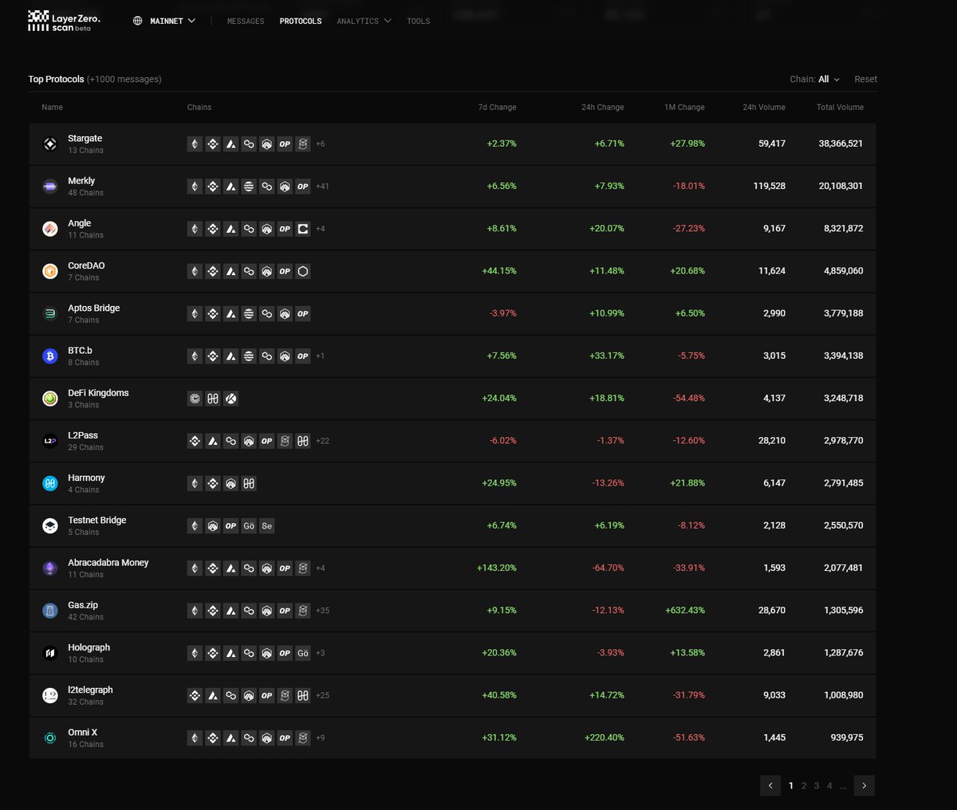Click the BNB chain icon in Aptos Bridge row
This screenshot has width=957, height=810.
(213, 314)
